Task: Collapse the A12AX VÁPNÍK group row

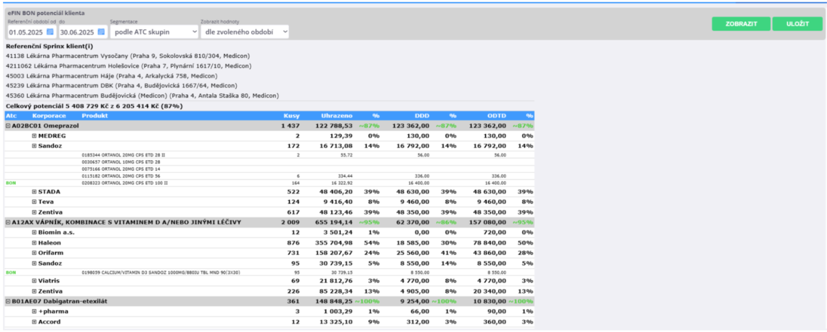Action: pos(8,222)
